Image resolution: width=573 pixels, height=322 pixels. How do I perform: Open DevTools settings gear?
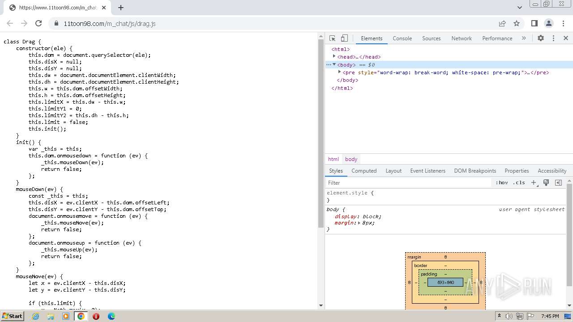pyautogui.click(x=541, y=38)
